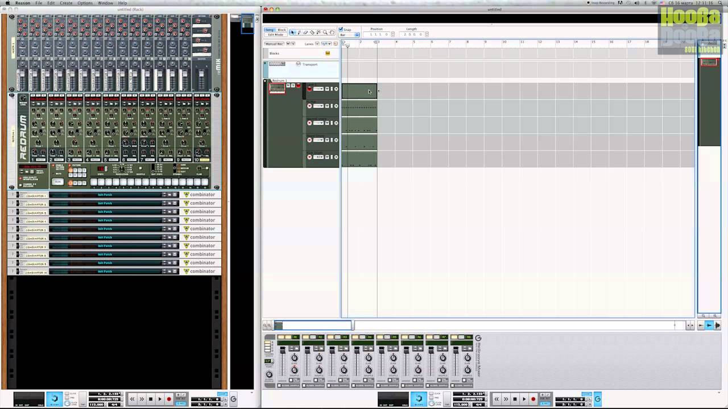This screenshot has width=728, height=409.
Task: Click the yellow Blocks track icon
Action: pyautogui.click(x=328, y=53)
